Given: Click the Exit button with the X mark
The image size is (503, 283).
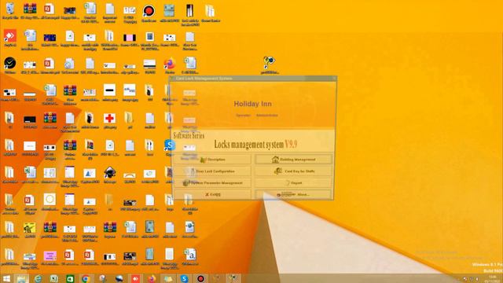Looking at the screenshot, I should coord(212,194).
